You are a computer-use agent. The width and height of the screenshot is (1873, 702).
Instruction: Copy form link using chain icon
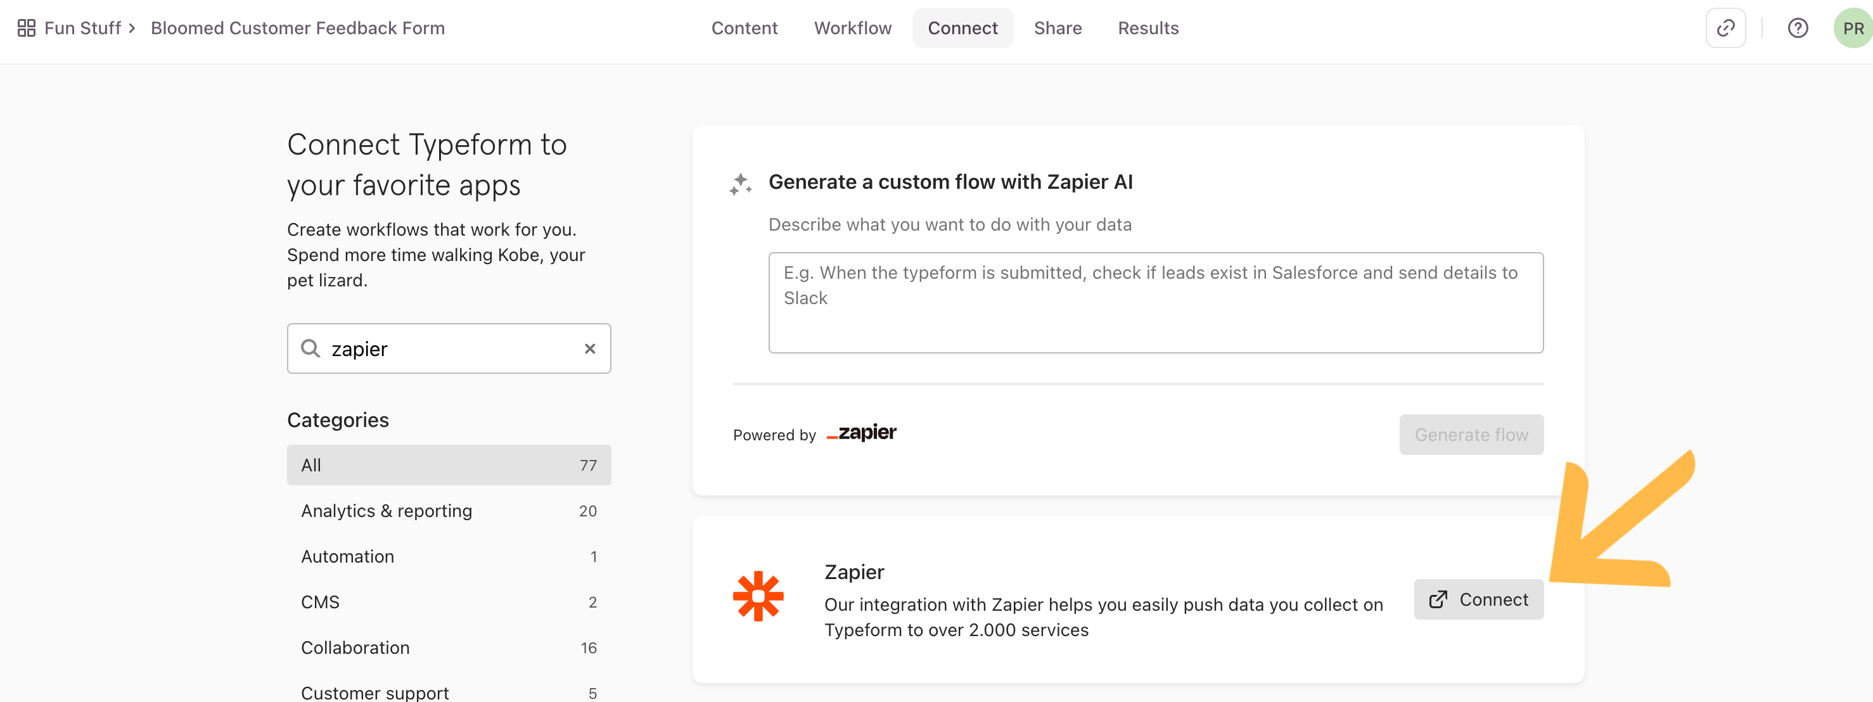click(x=1725, y=28)
